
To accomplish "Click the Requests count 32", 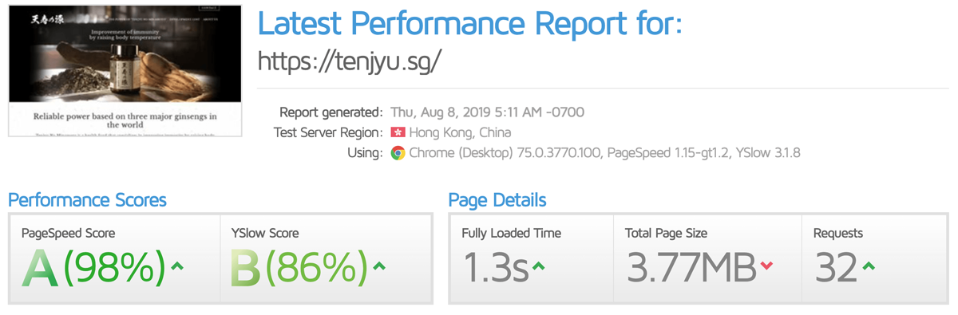I will click(836, 268).
